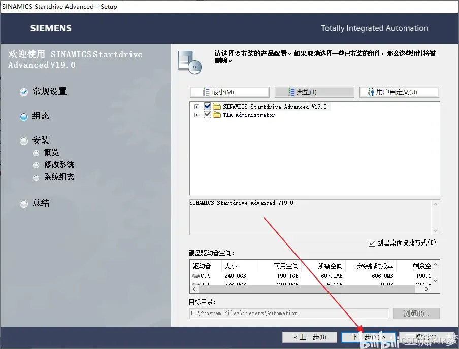Select the Minimal (最小) installation option
The image size is (459, 349).
coord(229,92)
